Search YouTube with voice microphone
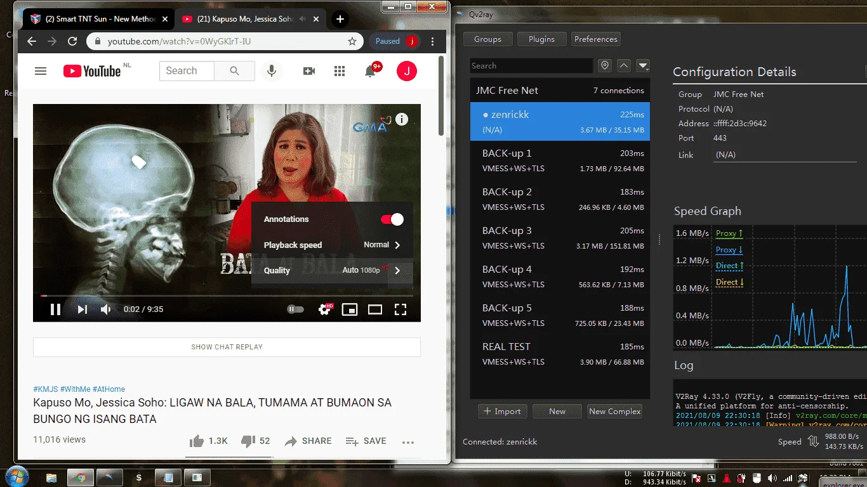The height and width of the screenshot is (487, 867). click(272, 71)
